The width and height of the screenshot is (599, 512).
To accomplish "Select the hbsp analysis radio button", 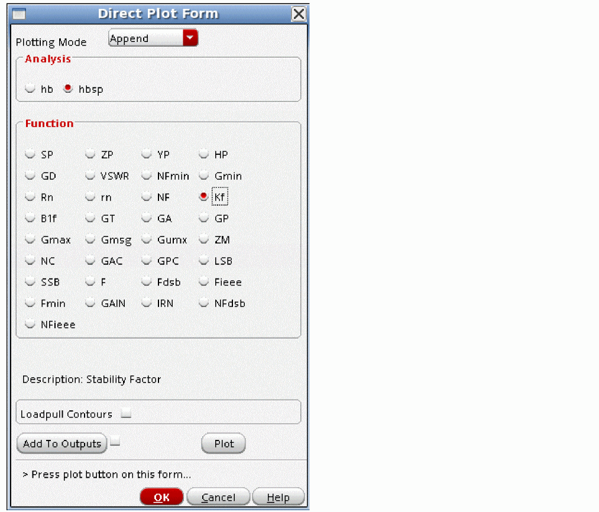I will point(68,88).
